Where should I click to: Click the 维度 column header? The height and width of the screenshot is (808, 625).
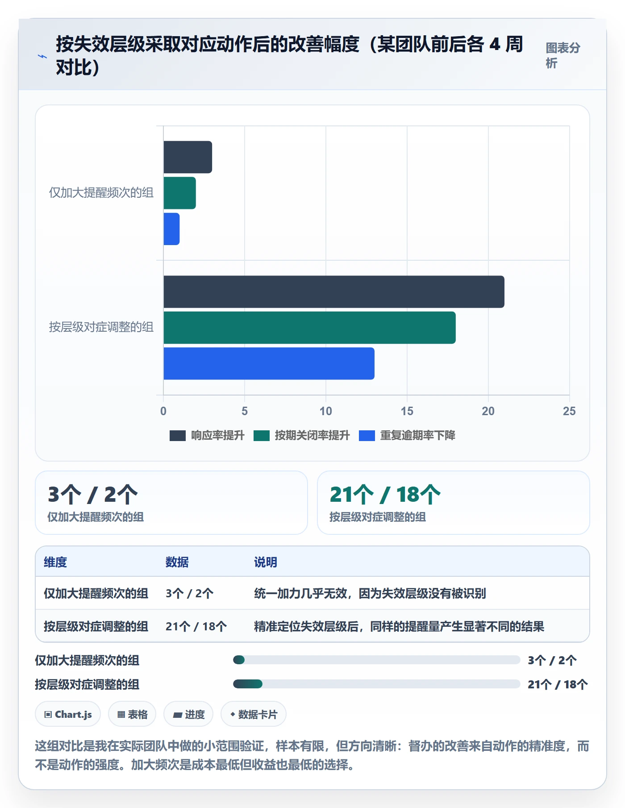(55, 562)
